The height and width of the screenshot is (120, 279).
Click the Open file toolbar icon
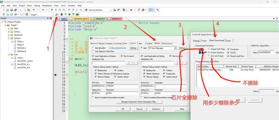(8, 10)
